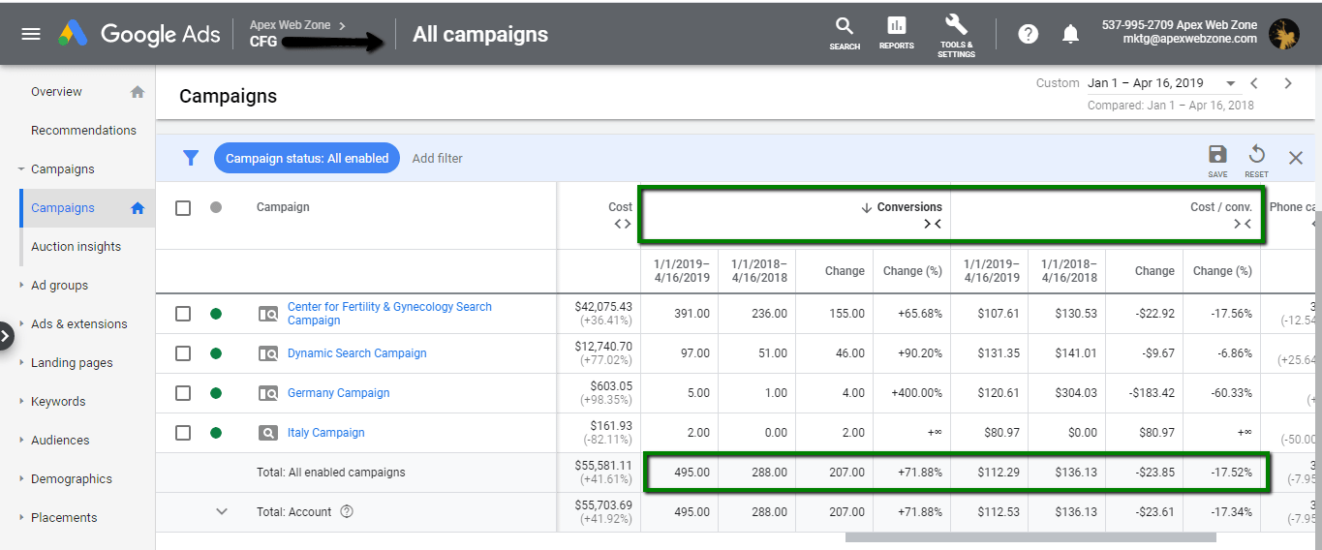Open the custom date range dropdown

1230,83
